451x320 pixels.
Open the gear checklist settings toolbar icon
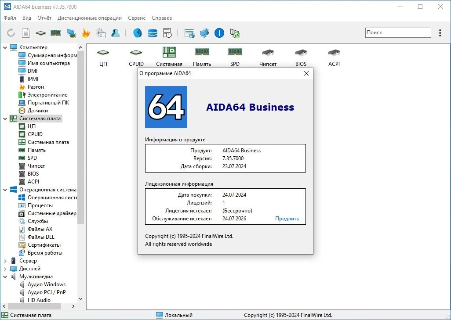click(101, 33)
